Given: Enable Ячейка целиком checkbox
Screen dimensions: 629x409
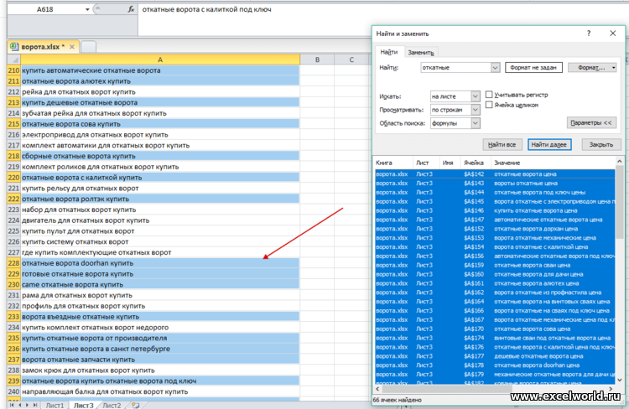Looking at the screenshot, I should click(x=489, y=105).
